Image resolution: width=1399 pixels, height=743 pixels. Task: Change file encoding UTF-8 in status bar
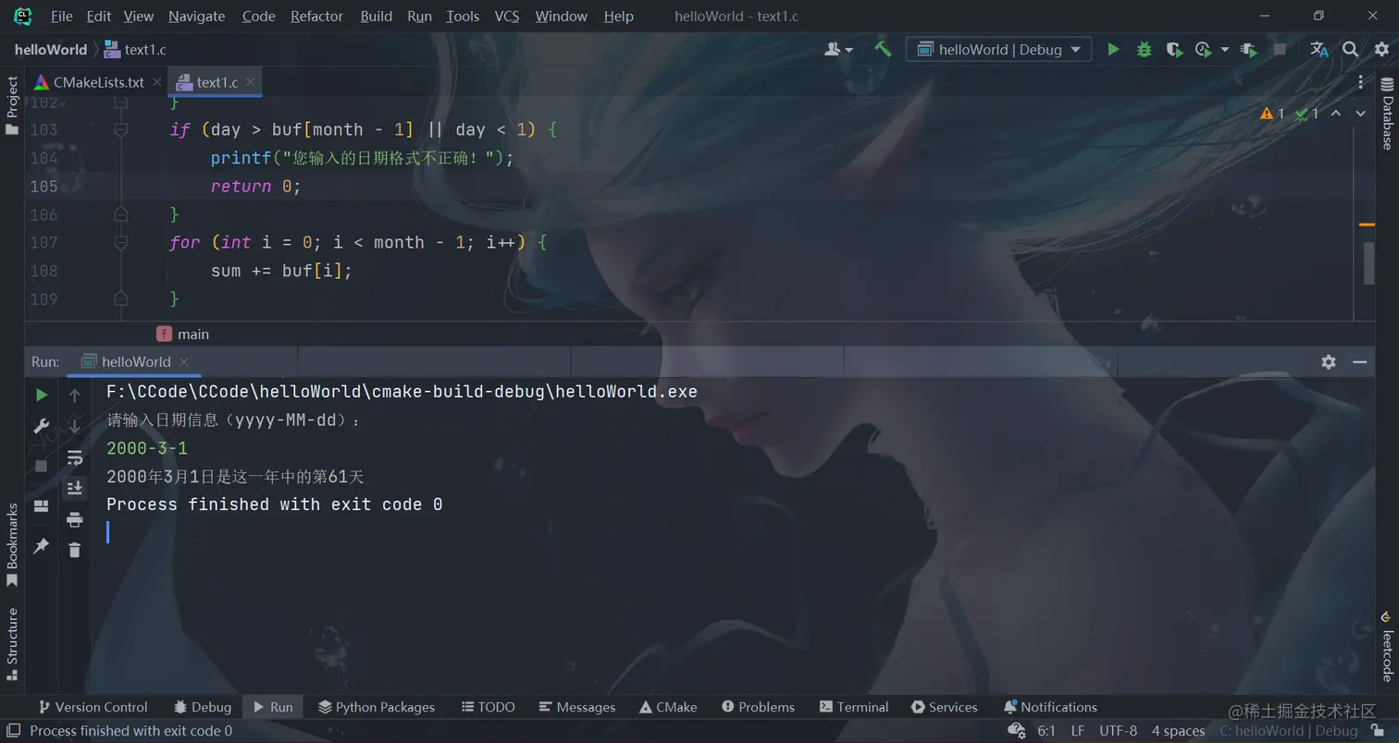[1118, 731]
